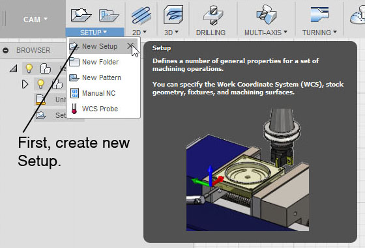This screenshot has height=248, width=365.
Task: Open the CAM workspace dropdown
Action: tap(35, 20)
